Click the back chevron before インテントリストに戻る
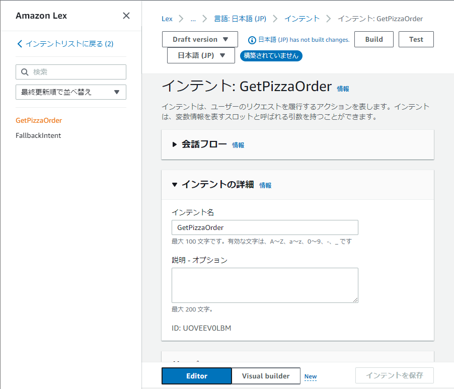Viewport: 454px width, 389px height. 19,44
